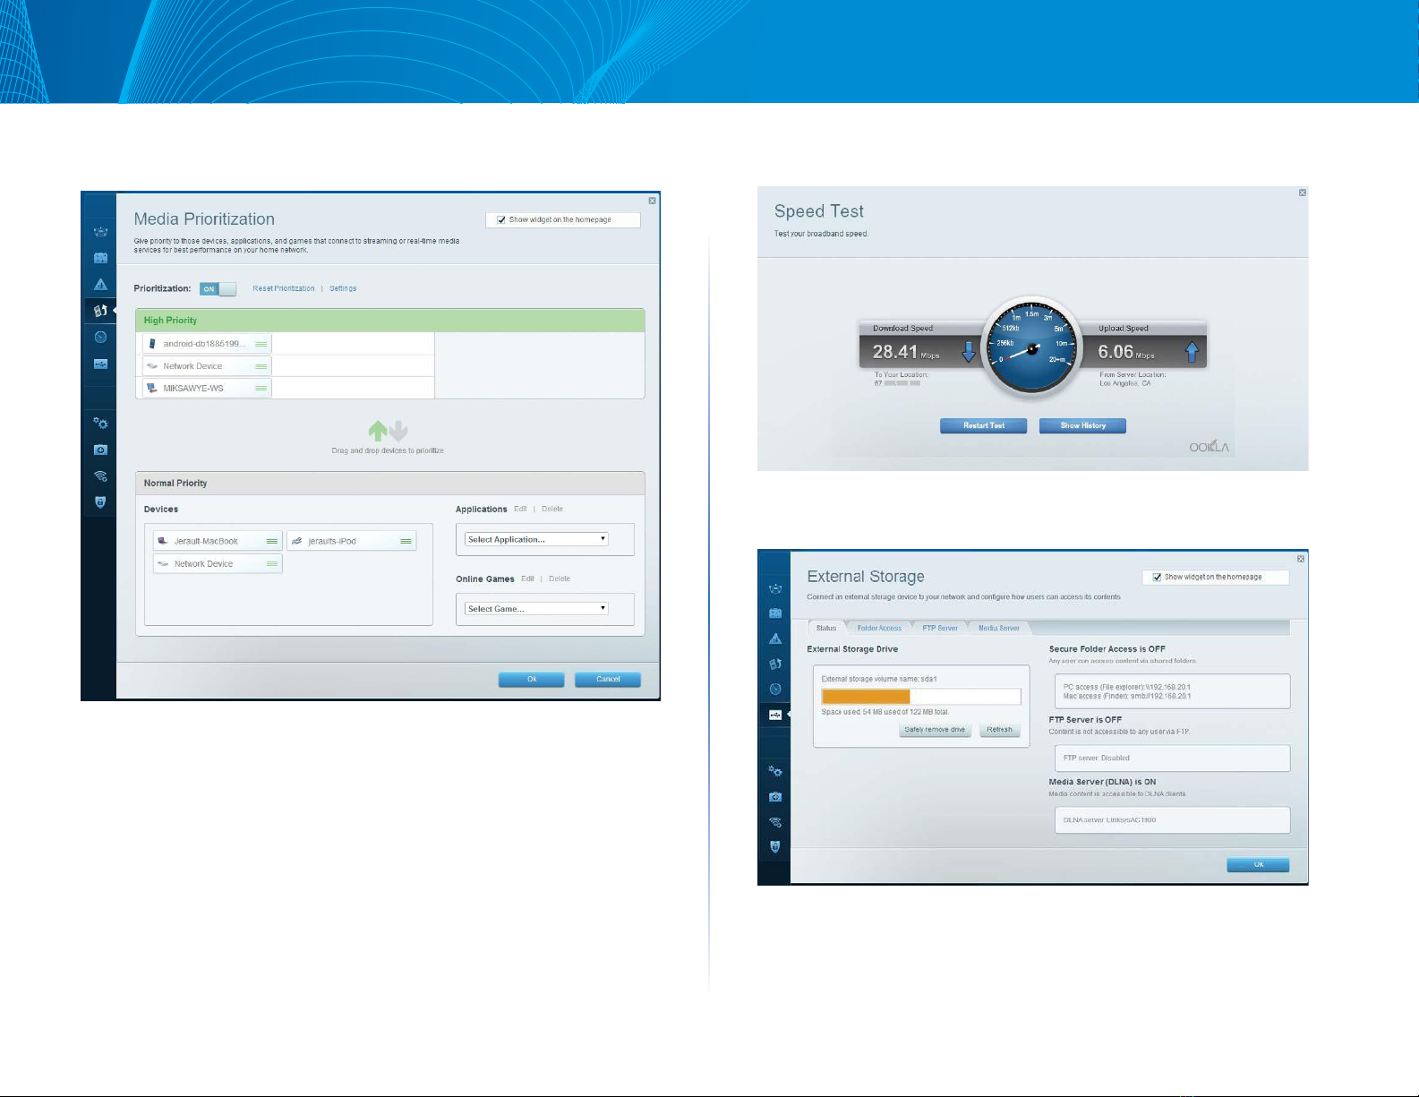Open Security shield icon in External Storage sidebar

click(775, 846)
